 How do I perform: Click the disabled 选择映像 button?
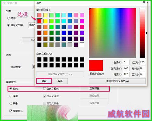click(x=94, y=103)
